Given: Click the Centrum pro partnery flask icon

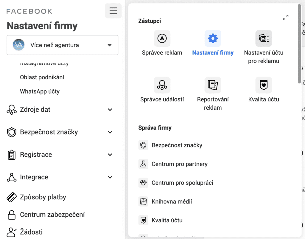Looking at the screenshot, I should (144, 164).
